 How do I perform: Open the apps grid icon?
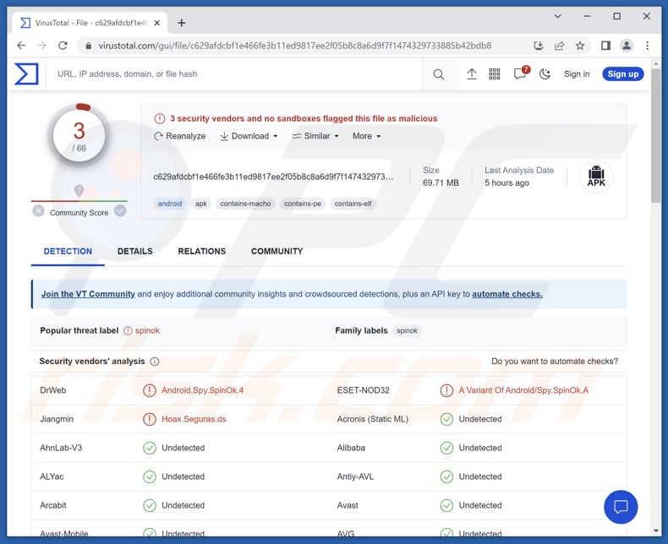point(494,74)
